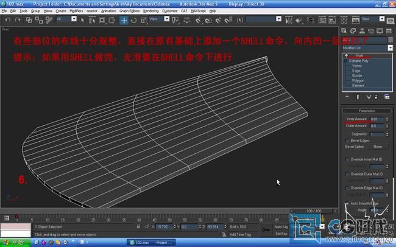Enable Override Outer Mat ID
Image resolution: width=396 pixels, height=247 pixels.
point(347,174)
